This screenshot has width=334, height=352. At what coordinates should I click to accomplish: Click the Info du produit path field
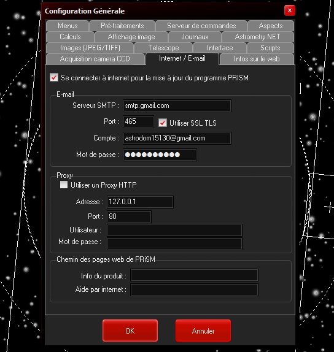tap(194, 275)
